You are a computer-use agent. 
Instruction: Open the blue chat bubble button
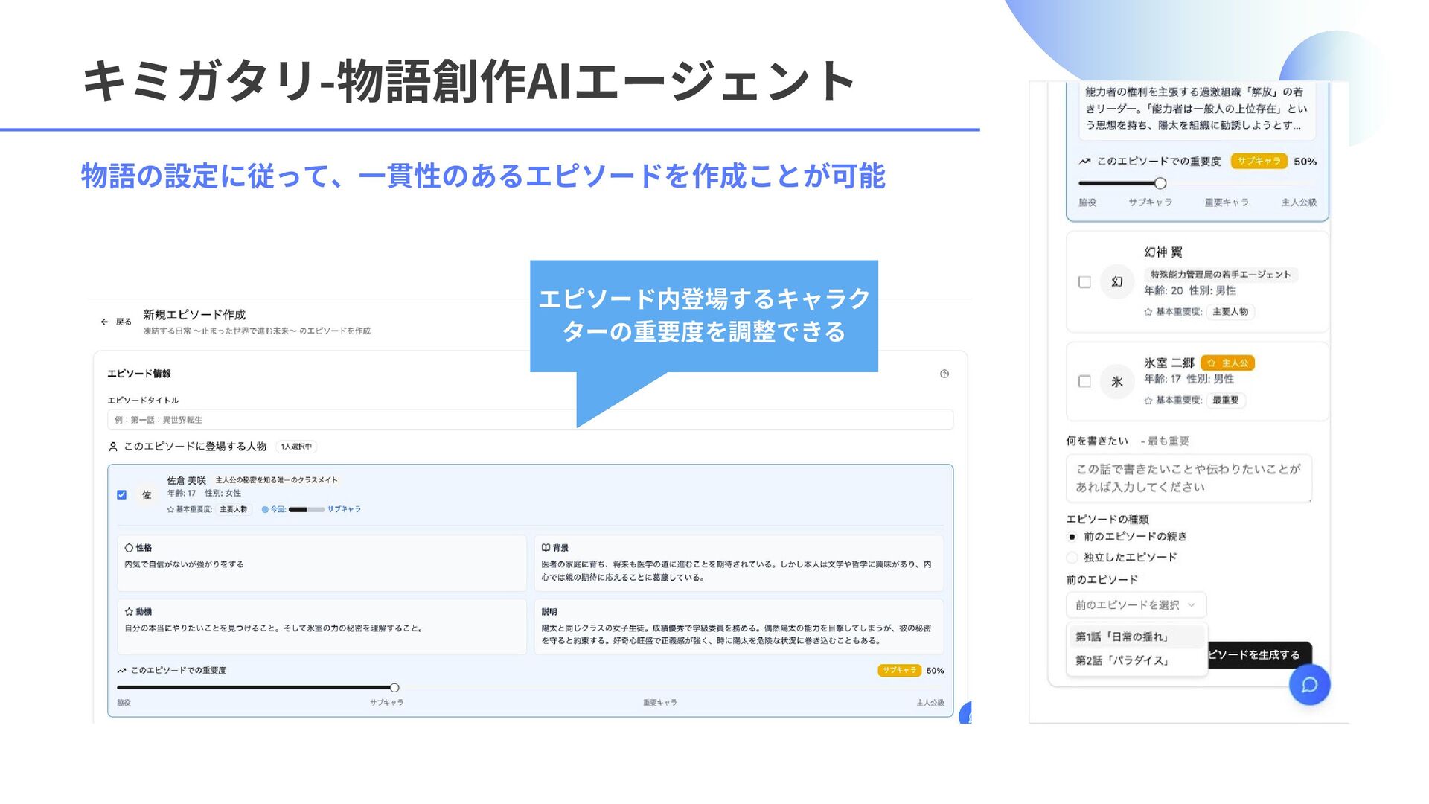(x=1309, y=685)
